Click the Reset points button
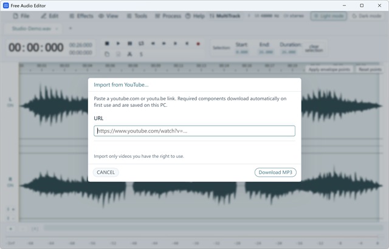 click(x=370, y=69)
